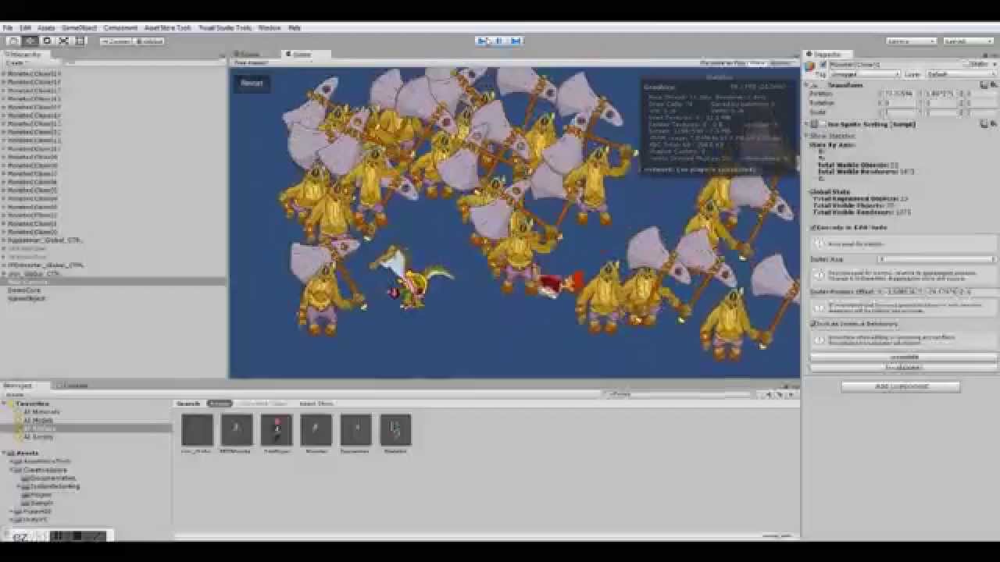Open the Assets menu
Screen dimensions: 1000x562
[46, 27]
